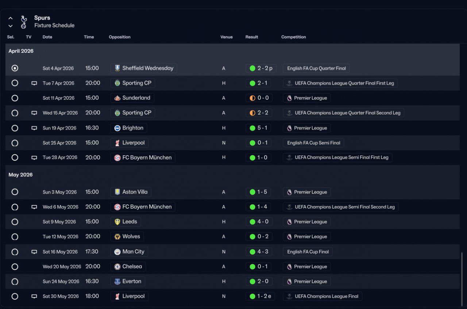Select the Sunderland fixture radio button
467x309 pixels.
15,98
